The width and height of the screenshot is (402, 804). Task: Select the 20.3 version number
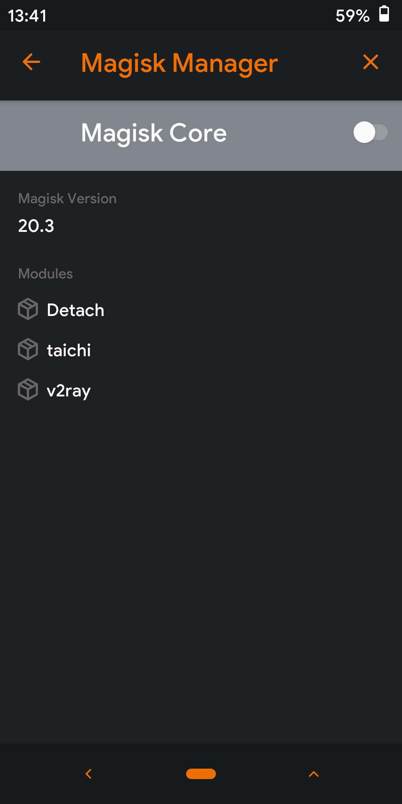tap(36, 226)
